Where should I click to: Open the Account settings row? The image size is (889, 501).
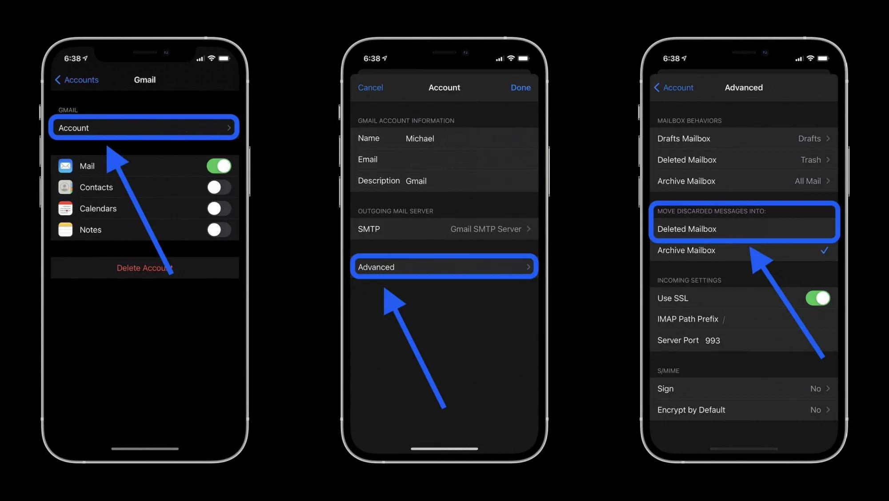[x=144, y=127]
